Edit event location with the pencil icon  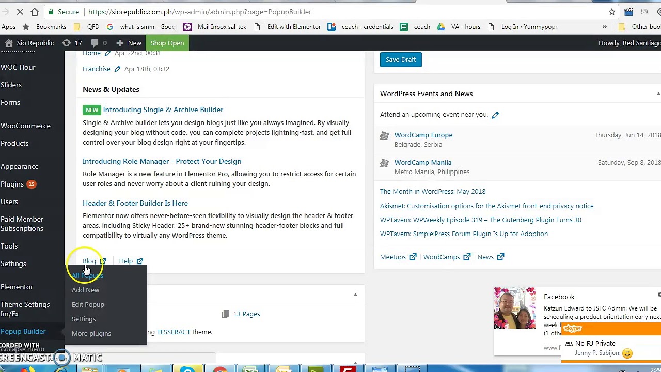tap(495, 115)
